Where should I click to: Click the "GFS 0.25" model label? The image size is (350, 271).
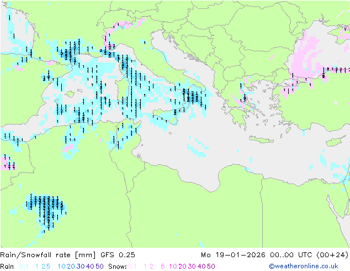pos(118,255)
